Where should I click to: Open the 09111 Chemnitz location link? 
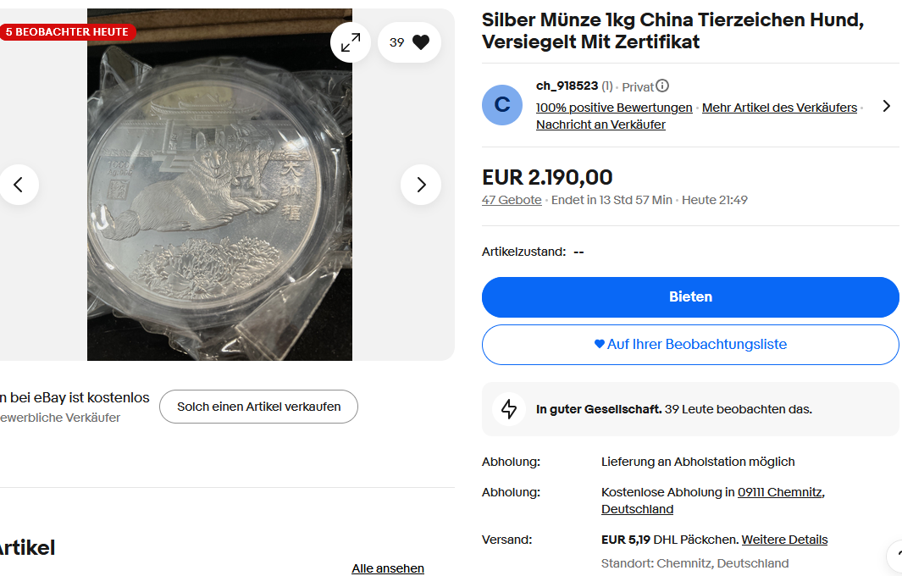[779, 492]
